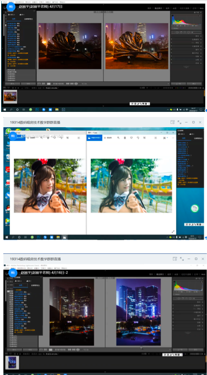207x375 pixels.
Task: Expand the HSL/颜色 panel in 4月17日 Lightroom
Action: 187,43
